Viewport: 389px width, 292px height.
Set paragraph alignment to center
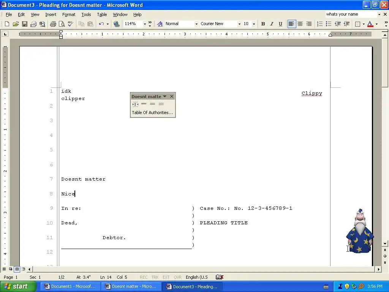[x=300, y=24]
